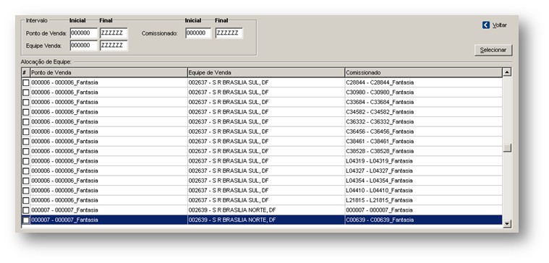The height and width of the screenshot is (263, 549).
Task: Check the row with C36332 - C36332_Fantasia
Action: (26, 122)
